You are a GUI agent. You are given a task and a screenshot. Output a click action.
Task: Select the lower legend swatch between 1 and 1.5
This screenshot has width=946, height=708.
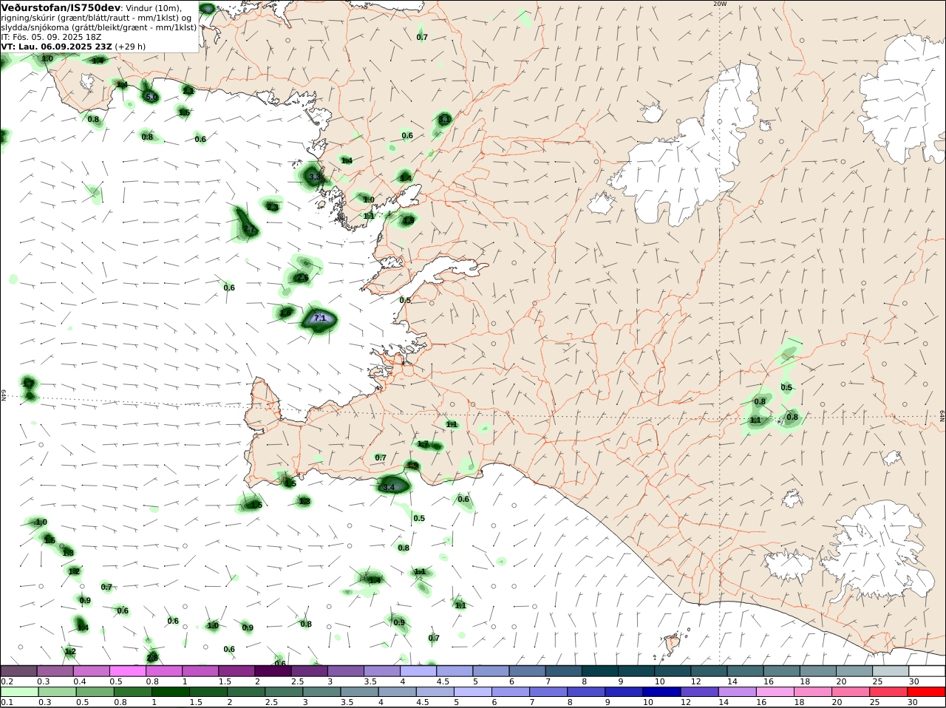[171, 692]
